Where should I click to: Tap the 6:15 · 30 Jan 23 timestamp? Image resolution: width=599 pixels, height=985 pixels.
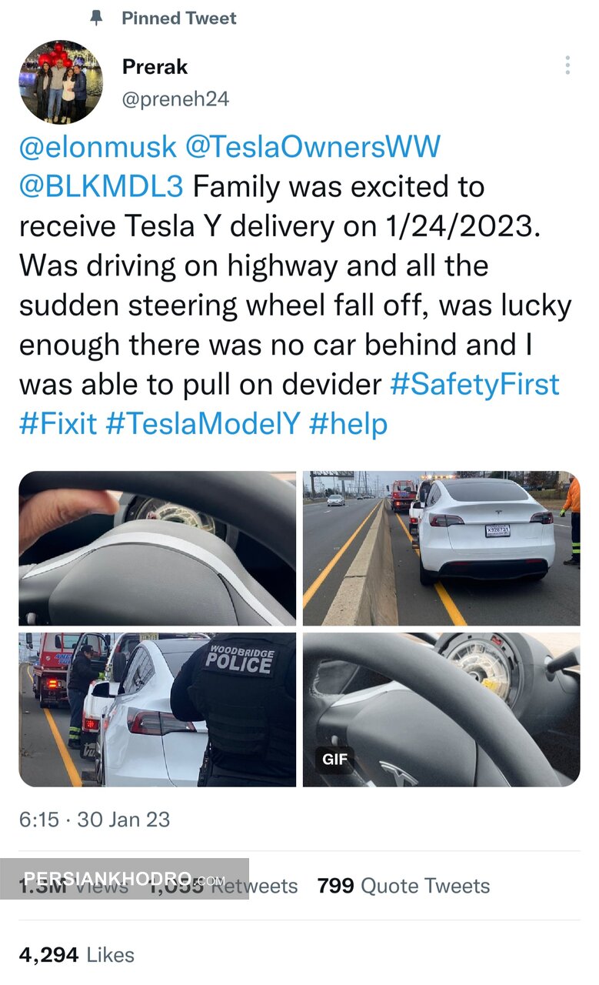pyautogui.click(x=95, y=819)
